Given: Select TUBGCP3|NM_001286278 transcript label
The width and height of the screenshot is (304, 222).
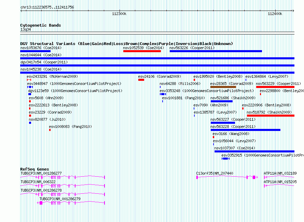Looking at the screenshot, I should coord(41,190).
